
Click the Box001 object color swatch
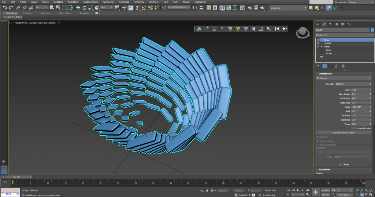(x=372, y=30)
